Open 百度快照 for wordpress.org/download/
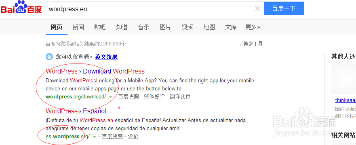The image size is (356, 145). (128, 97)
